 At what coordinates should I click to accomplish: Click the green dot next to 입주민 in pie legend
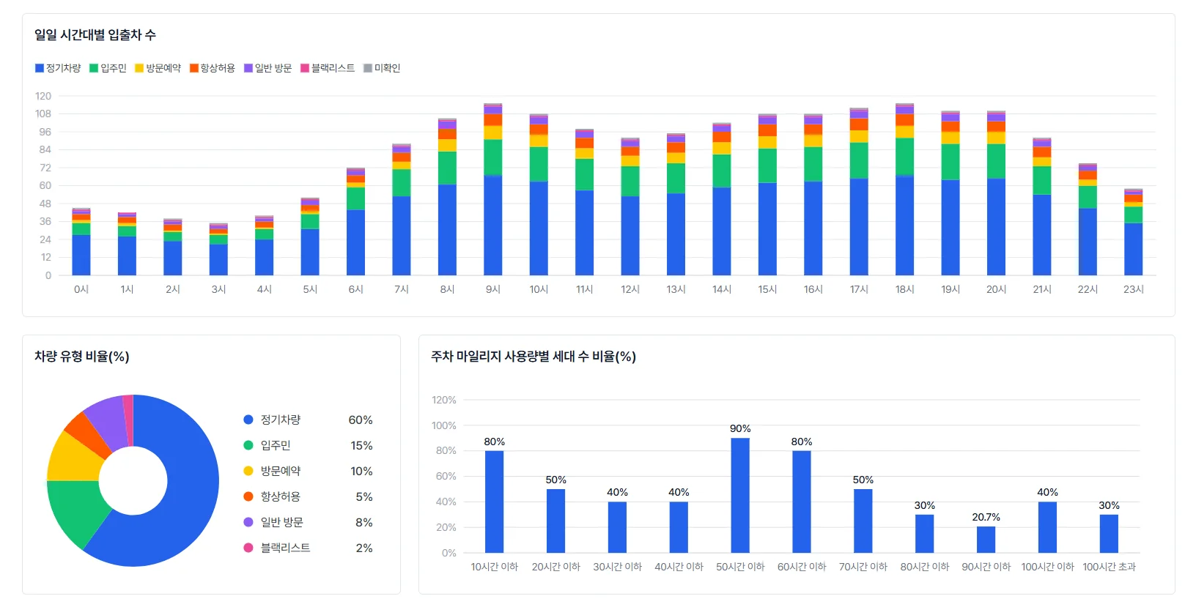click(x=248, y=445)
